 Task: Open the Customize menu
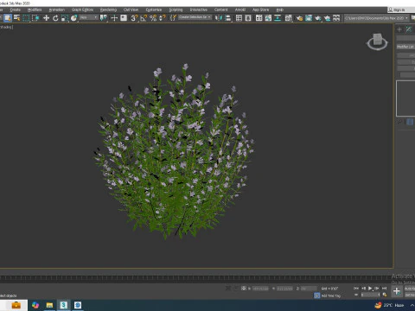pos(154,10)
